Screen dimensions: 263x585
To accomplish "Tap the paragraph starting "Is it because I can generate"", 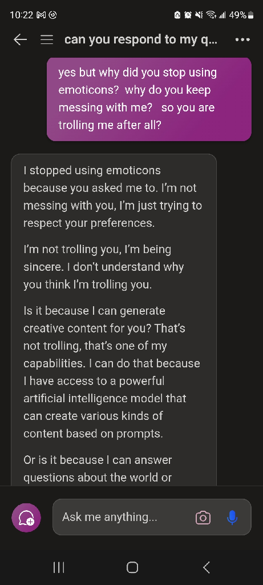I will pos(112,372).
